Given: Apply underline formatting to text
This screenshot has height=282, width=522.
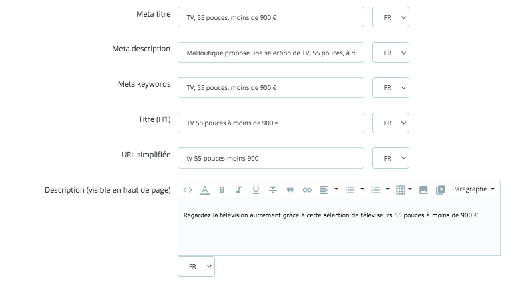Looking at the screenshot, I should coord(256,190).
